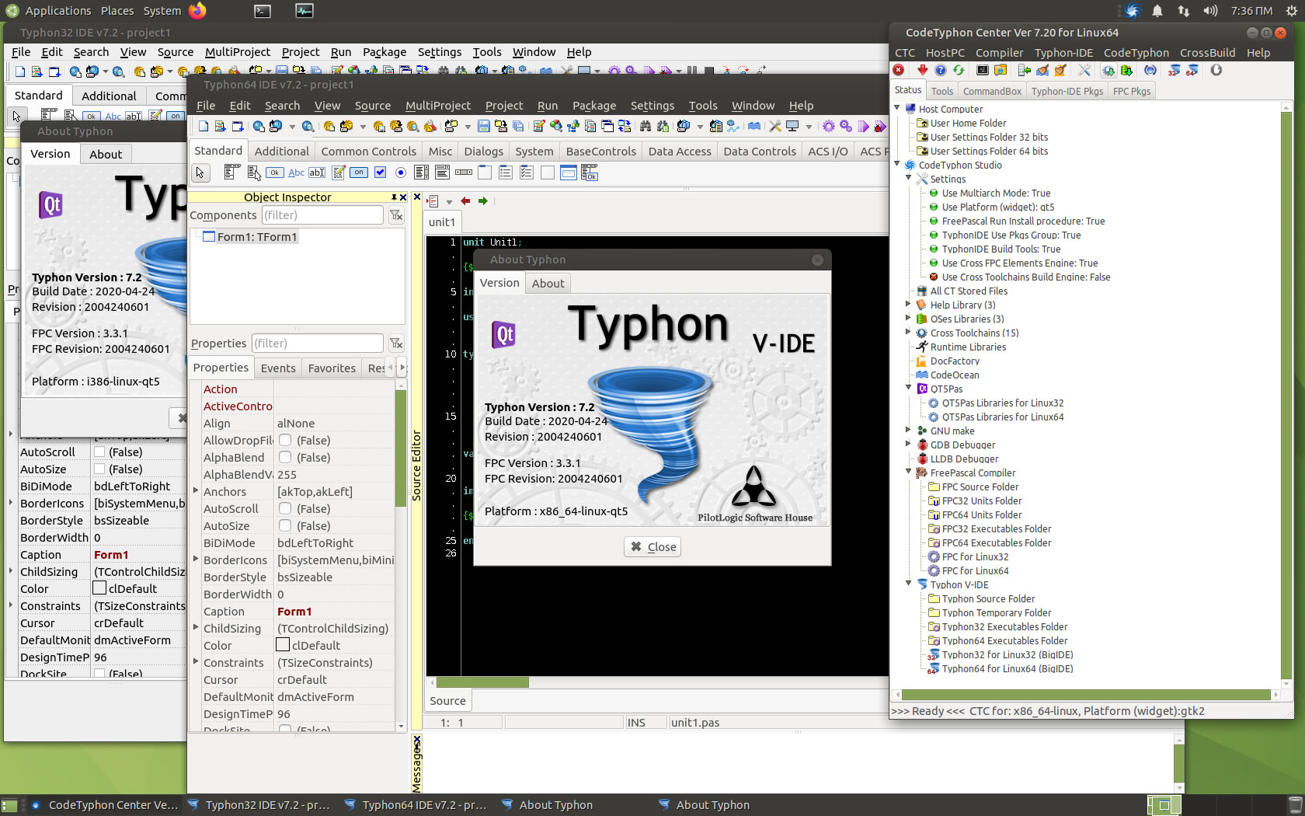The image size is (1305, 816).
Task: Click the red stop icon in CodeTyphon Center toolbar
Action: pos(899,71)
